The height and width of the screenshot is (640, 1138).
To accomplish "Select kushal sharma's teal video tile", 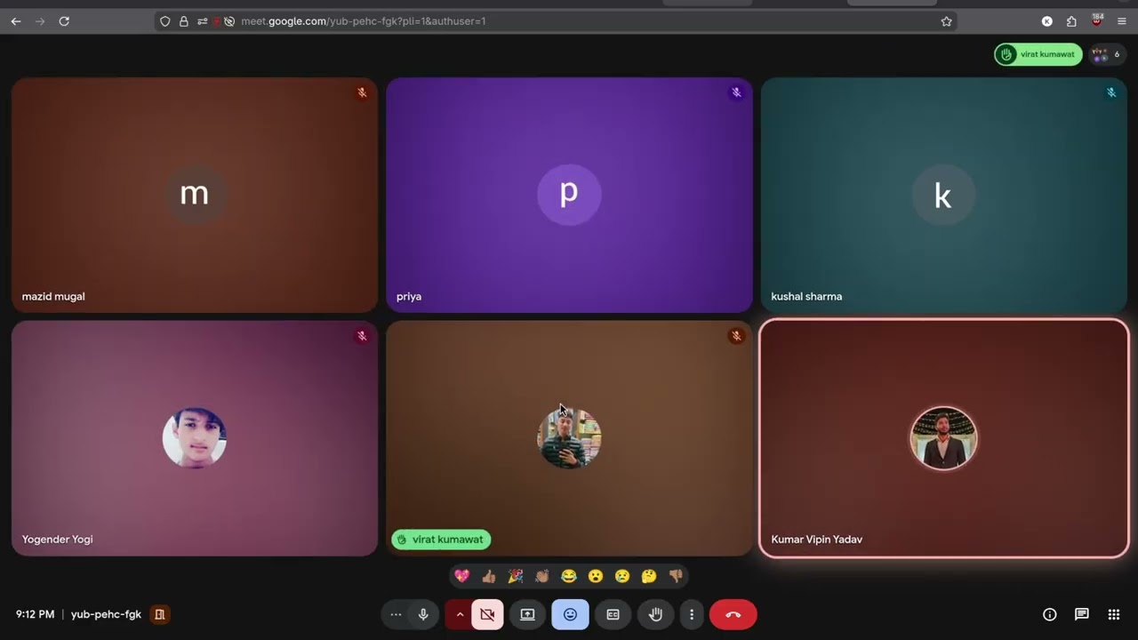I will 943,195.
